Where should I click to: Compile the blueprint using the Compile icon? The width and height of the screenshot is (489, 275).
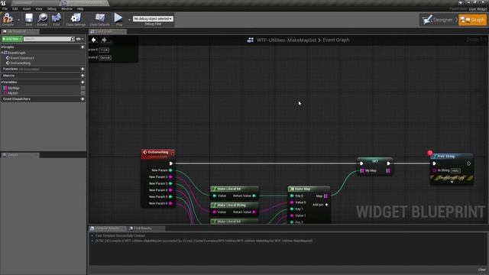8,19
